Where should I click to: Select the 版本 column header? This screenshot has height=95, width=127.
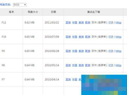tap(11, 12)
